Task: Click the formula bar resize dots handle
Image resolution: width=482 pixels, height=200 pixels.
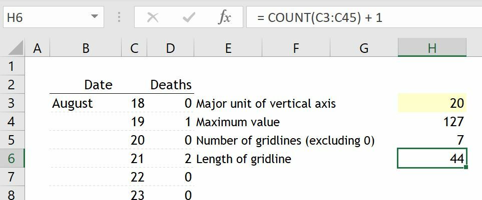Action: [x=119, y=18]
